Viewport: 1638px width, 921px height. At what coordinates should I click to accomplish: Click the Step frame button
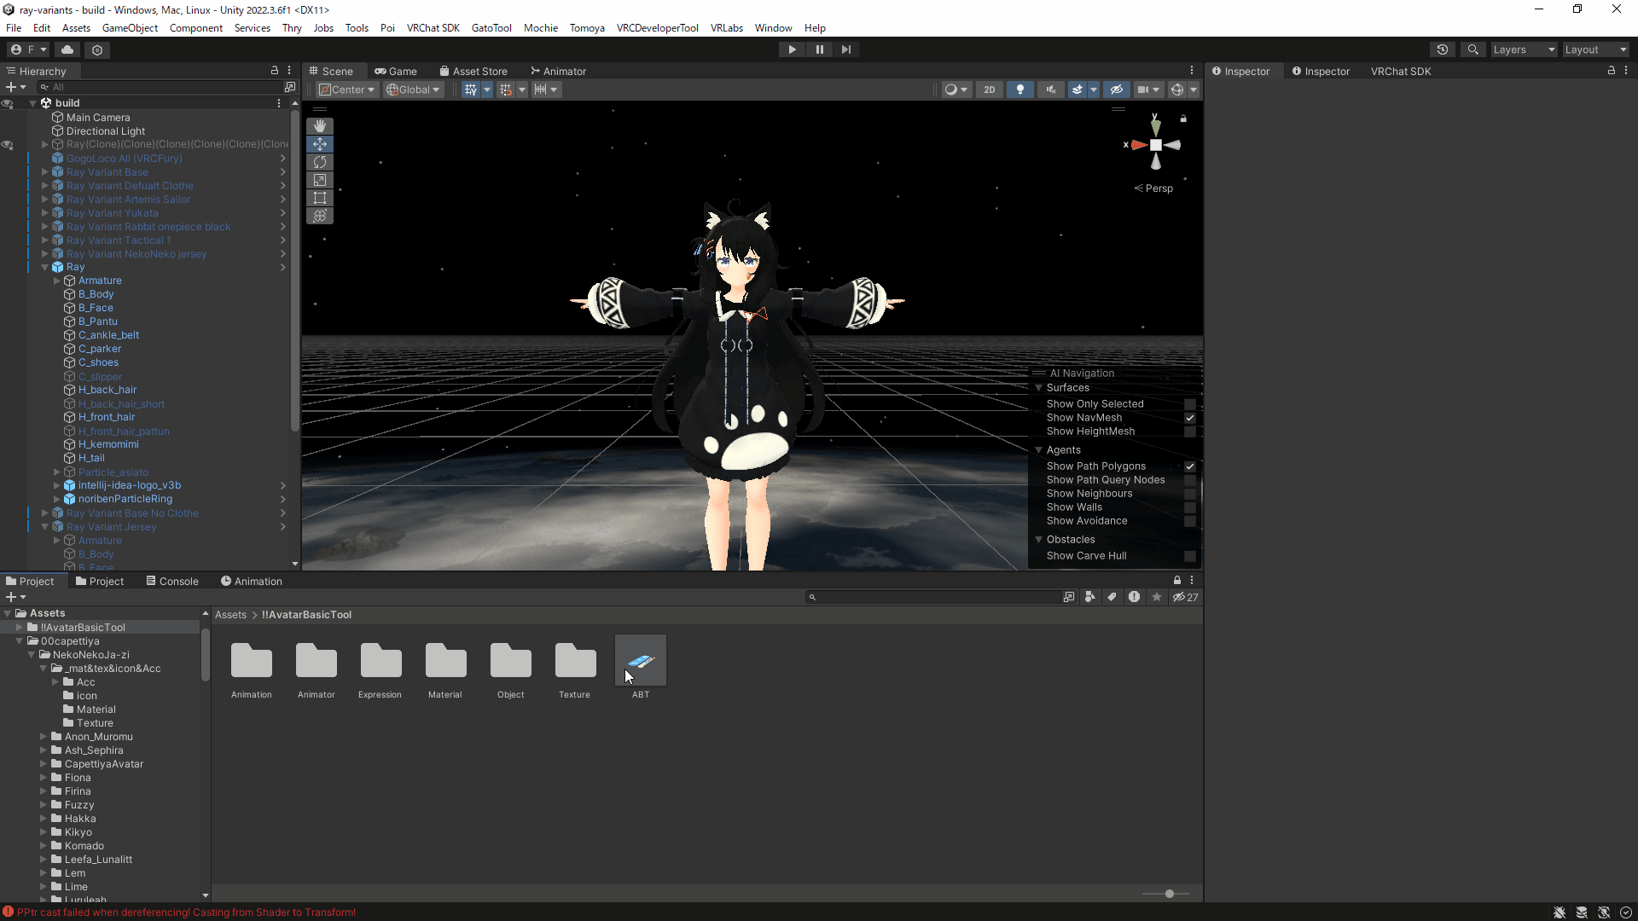coord(845,49)
